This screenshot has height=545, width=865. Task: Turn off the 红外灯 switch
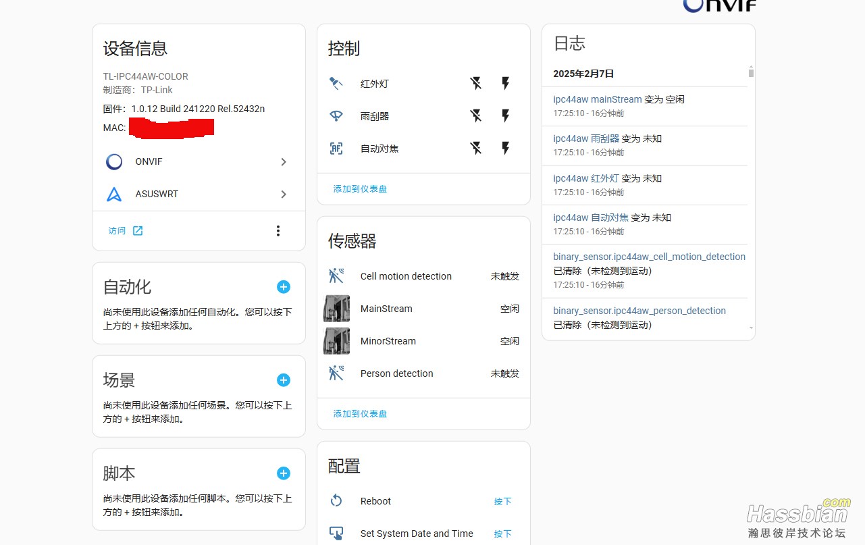coord(476,84)
